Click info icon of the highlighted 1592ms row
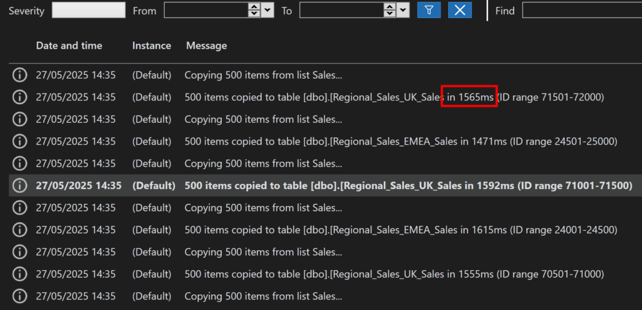The image size is (642, 310). 19,185
